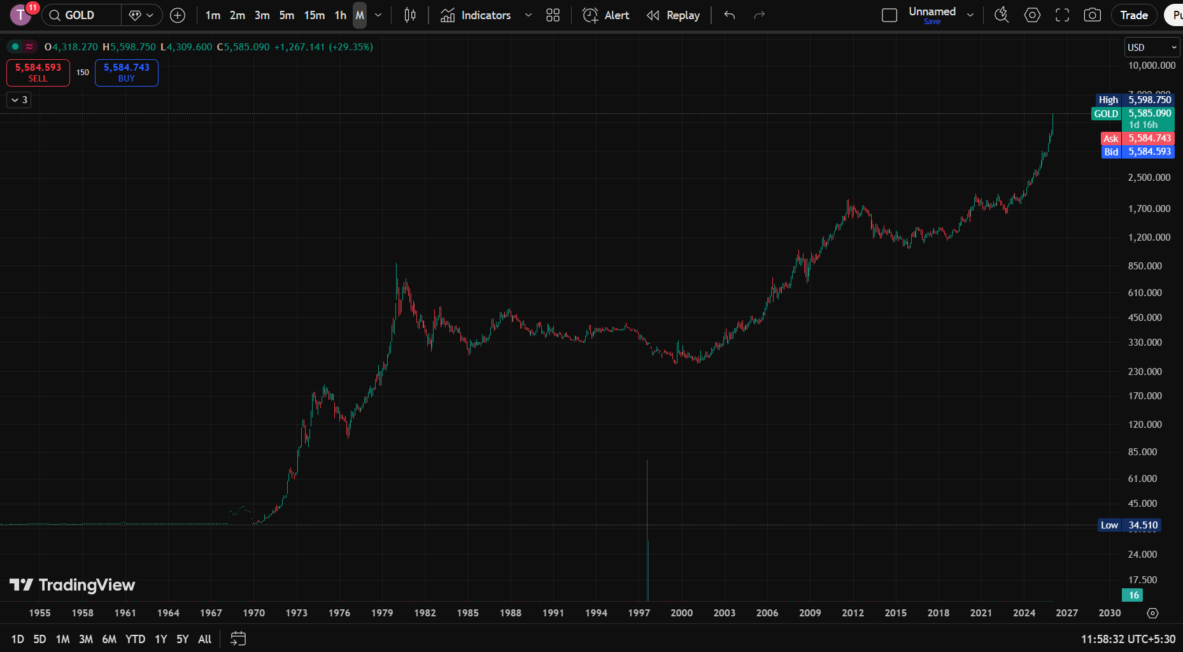1183x652 pixels.
Task: Expand the timeframe interval dropdown arrow
Action: (x=378, y=15)
